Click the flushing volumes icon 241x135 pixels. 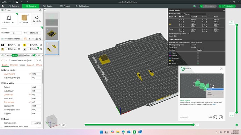(x=25, y=39)
